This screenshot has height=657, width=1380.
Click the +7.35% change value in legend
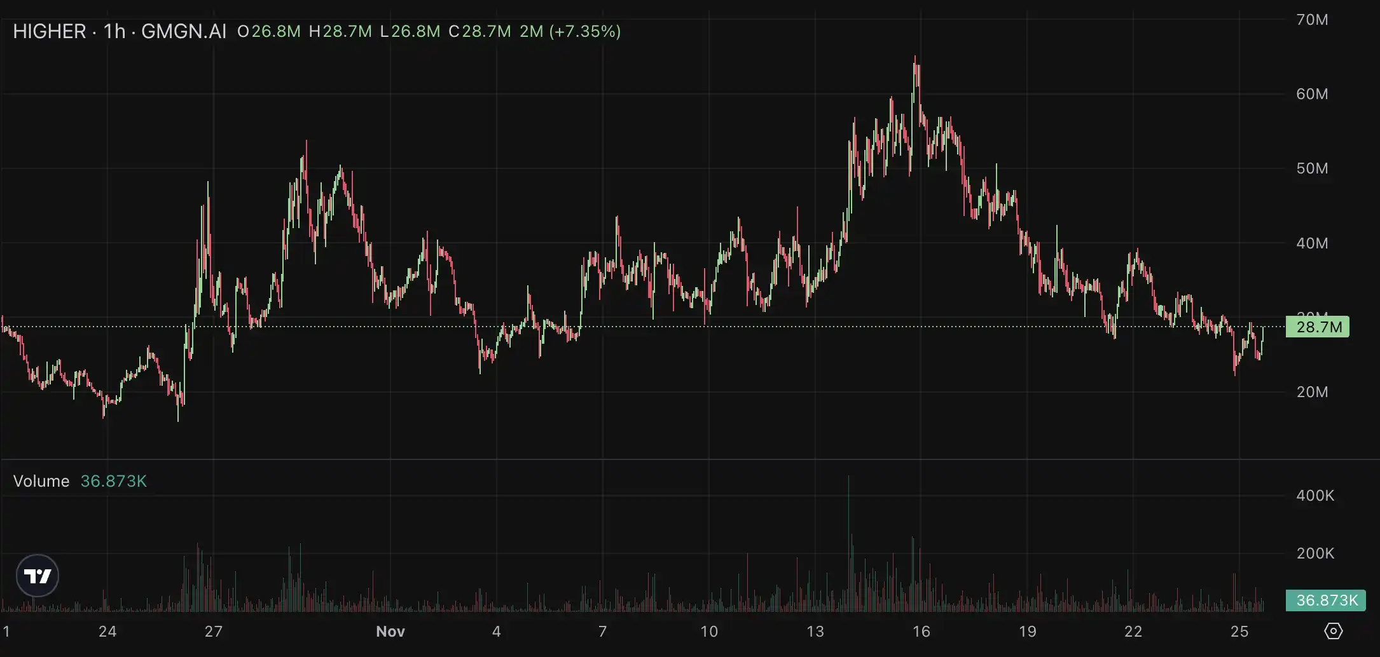tap(585, 31)
